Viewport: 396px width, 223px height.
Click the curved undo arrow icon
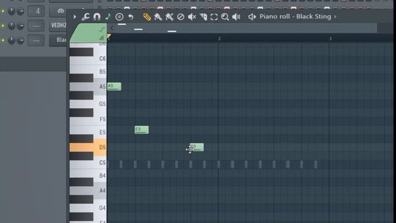pos(131,17)
